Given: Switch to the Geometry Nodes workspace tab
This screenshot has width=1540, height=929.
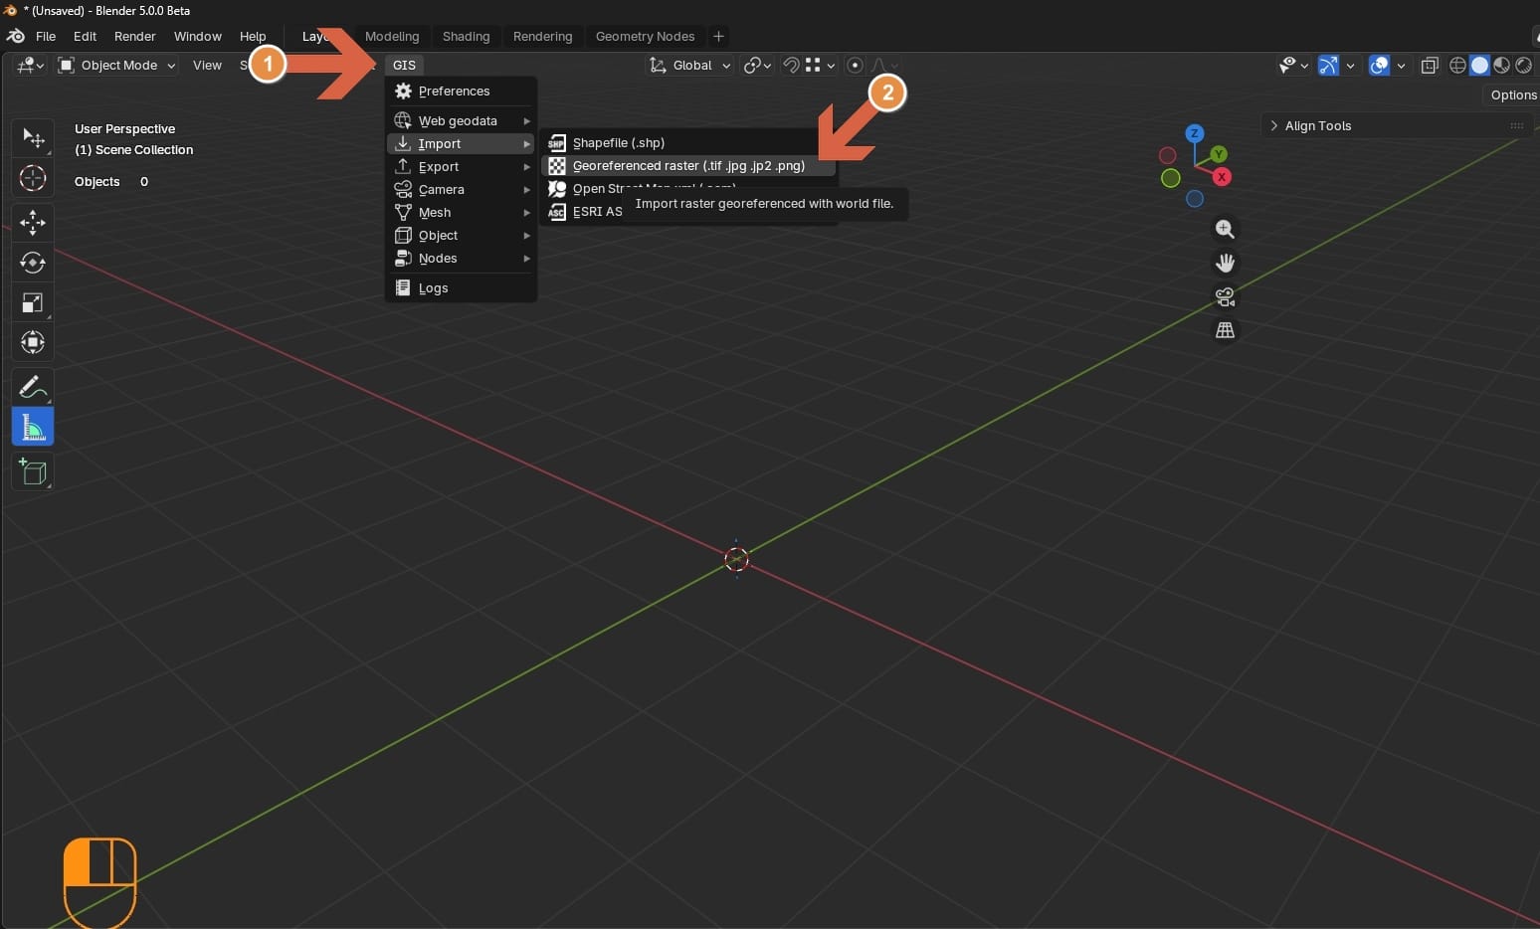Looking at the screenshot, I should 645,37.
